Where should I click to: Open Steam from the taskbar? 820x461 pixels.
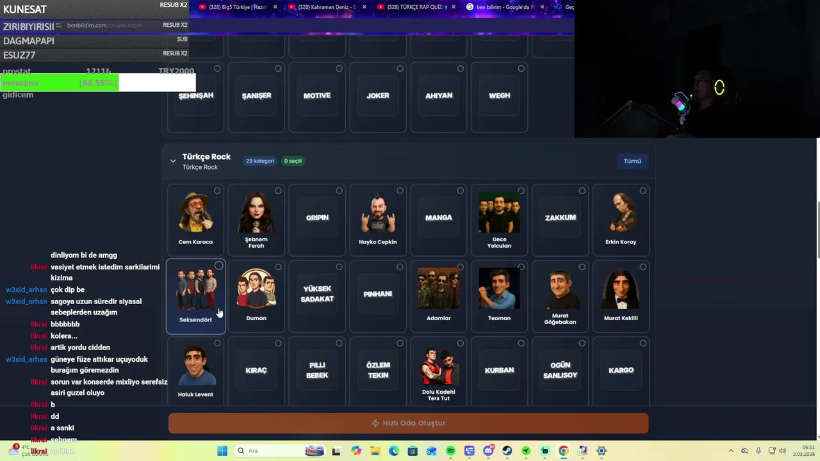[507, 451]
